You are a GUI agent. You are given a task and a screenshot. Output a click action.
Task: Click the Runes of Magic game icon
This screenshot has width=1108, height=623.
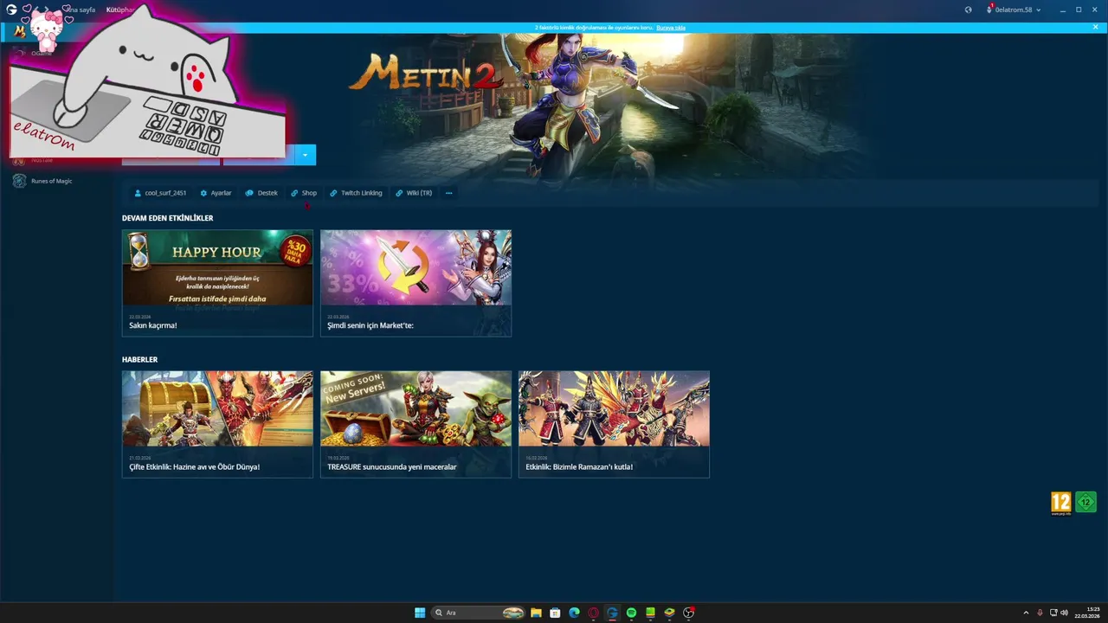[19, 181]
